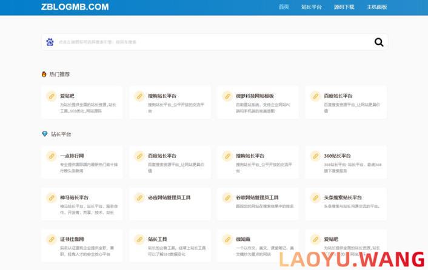
Task: Click the ZBLOGMB.COM site logo
Action: [x=75, y=7]
